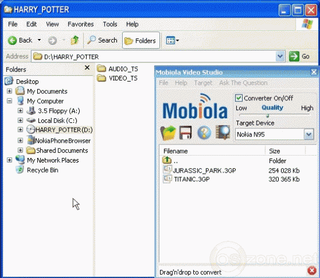This screenshot has height=278, width=320.
Task: Open the Mobiola File menu
Action: [x=163, y=83]
